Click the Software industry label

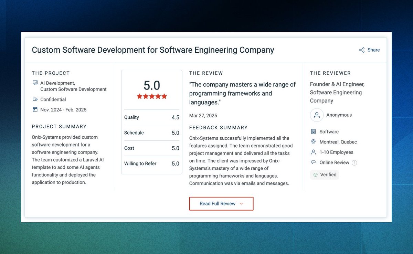pos(329,131)
